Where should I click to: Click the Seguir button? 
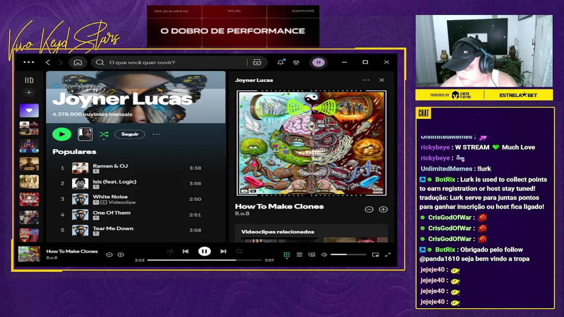coord(130,134)
